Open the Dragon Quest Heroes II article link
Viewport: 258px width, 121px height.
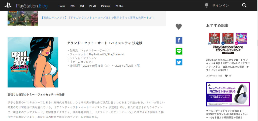[x=98, y=18]
